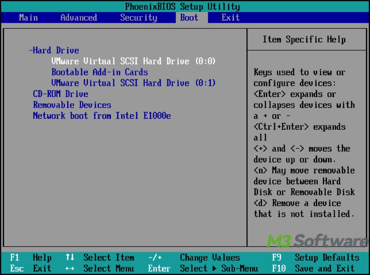Click Enter Select Sub-Menu hint
Screen dimensions: 370x275
pos(203,268)
